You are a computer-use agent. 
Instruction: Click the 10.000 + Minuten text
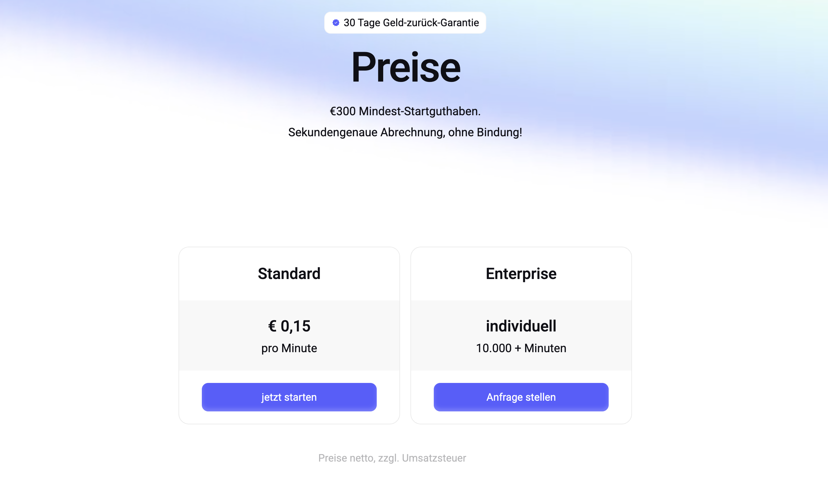[x=521, y=348]
